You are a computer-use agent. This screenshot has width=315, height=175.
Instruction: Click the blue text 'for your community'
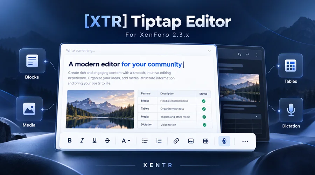click(152, 64)
